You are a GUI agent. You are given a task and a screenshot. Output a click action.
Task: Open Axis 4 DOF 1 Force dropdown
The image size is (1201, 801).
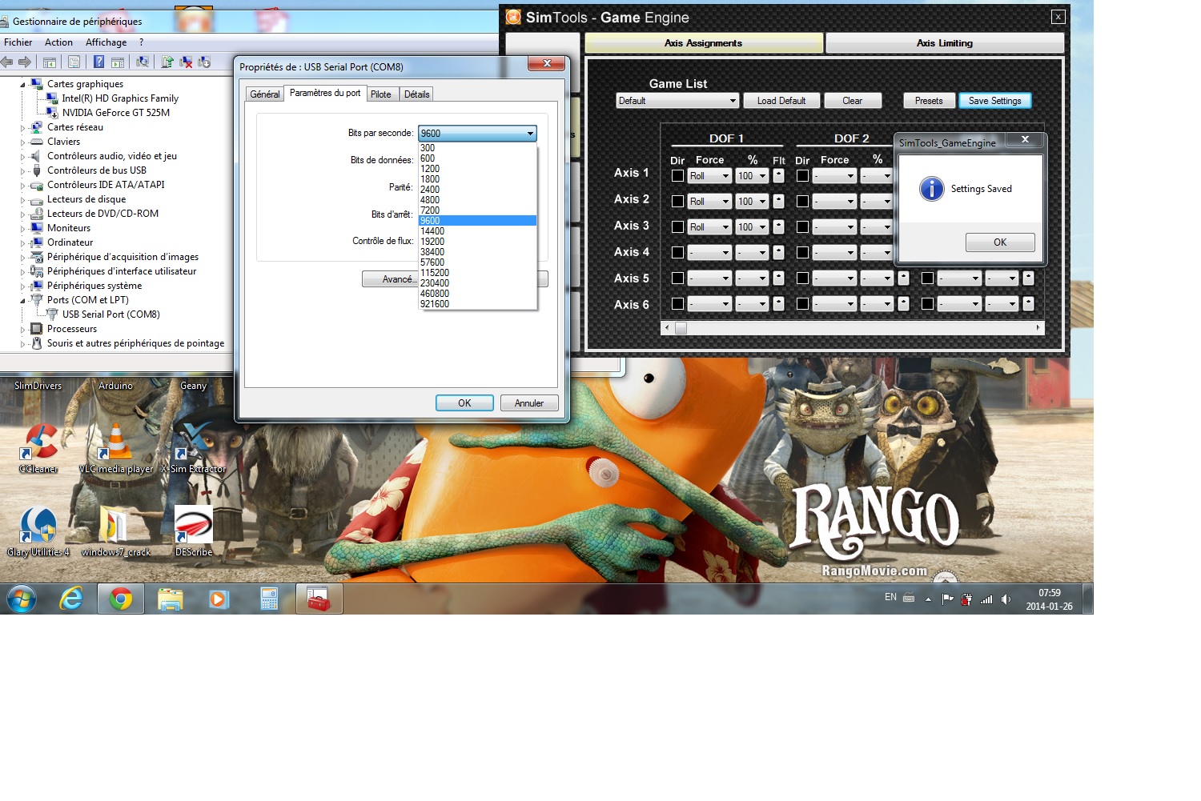tap(709, 252)
